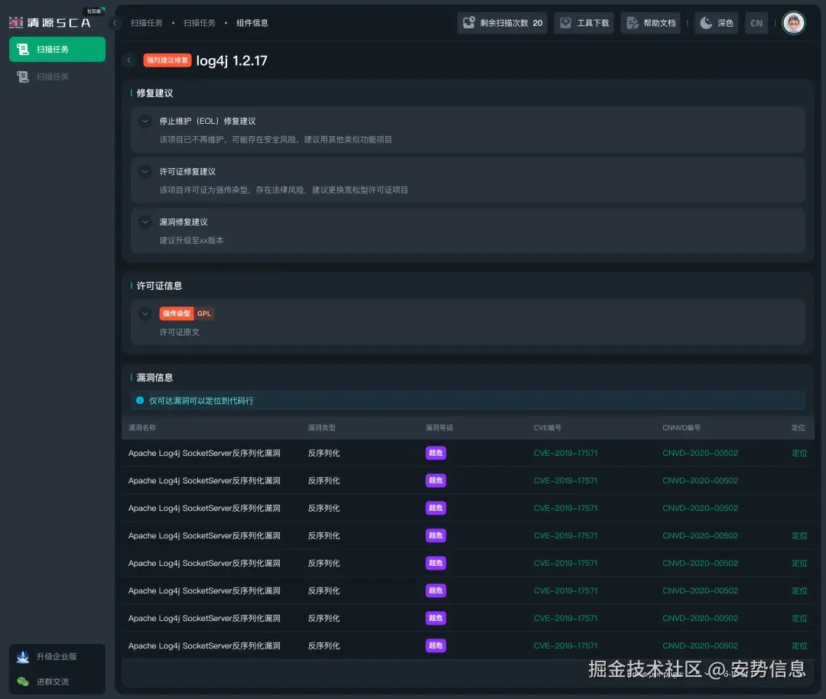Screen dimensions: 826x699
Task: Collapse the sidebar with the chevron button
Action: point(114,23)
